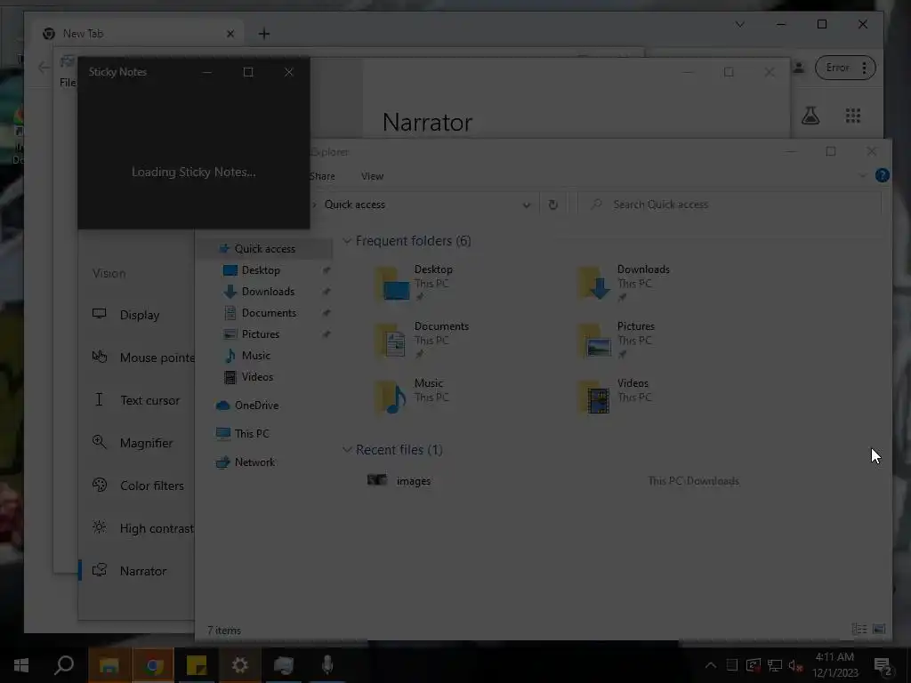Open the Music frequent folder
The width and height of the screenshot is (911, 683).
click(412, 397)
